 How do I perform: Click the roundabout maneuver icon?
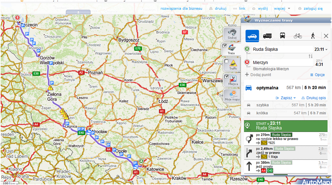(x=249, y=139)
